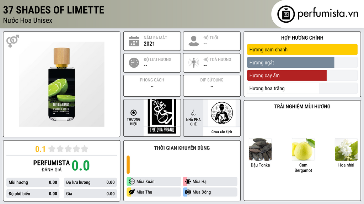Click the star badge icon above Thương hiệu
The height and width of the screenshot is (204, 364).
[x=134, y=113]
